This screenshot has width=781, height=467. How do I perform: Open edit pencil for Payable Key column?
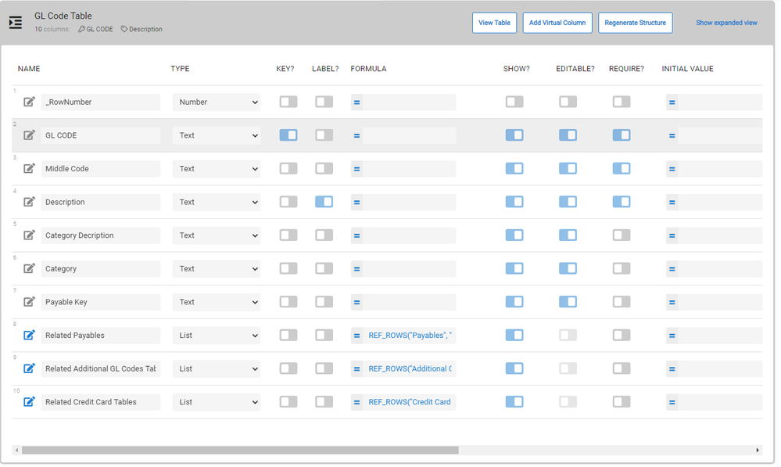point(30,303)
